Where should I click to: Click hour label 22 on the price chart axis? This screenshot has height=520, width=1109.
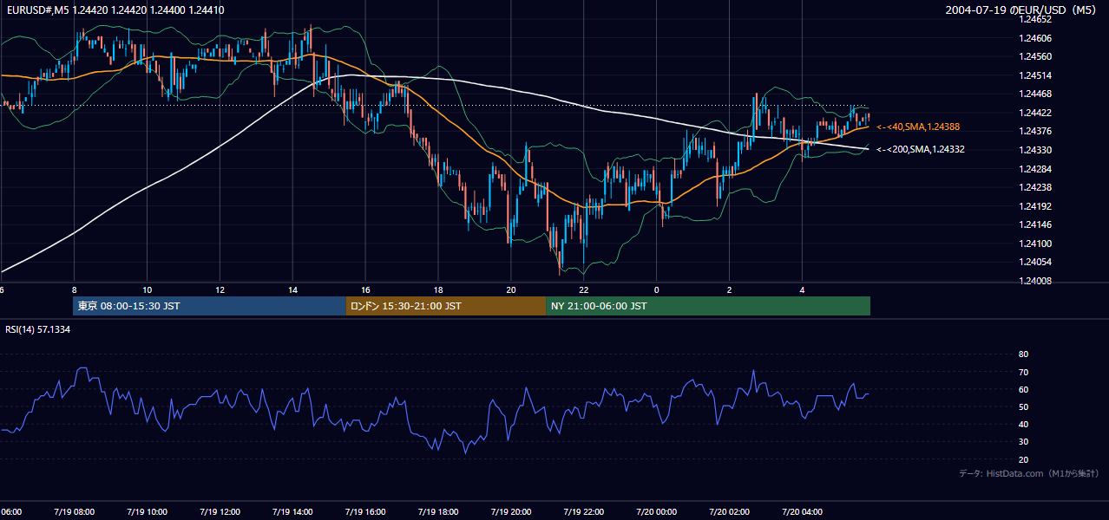[x=584, y=290]
